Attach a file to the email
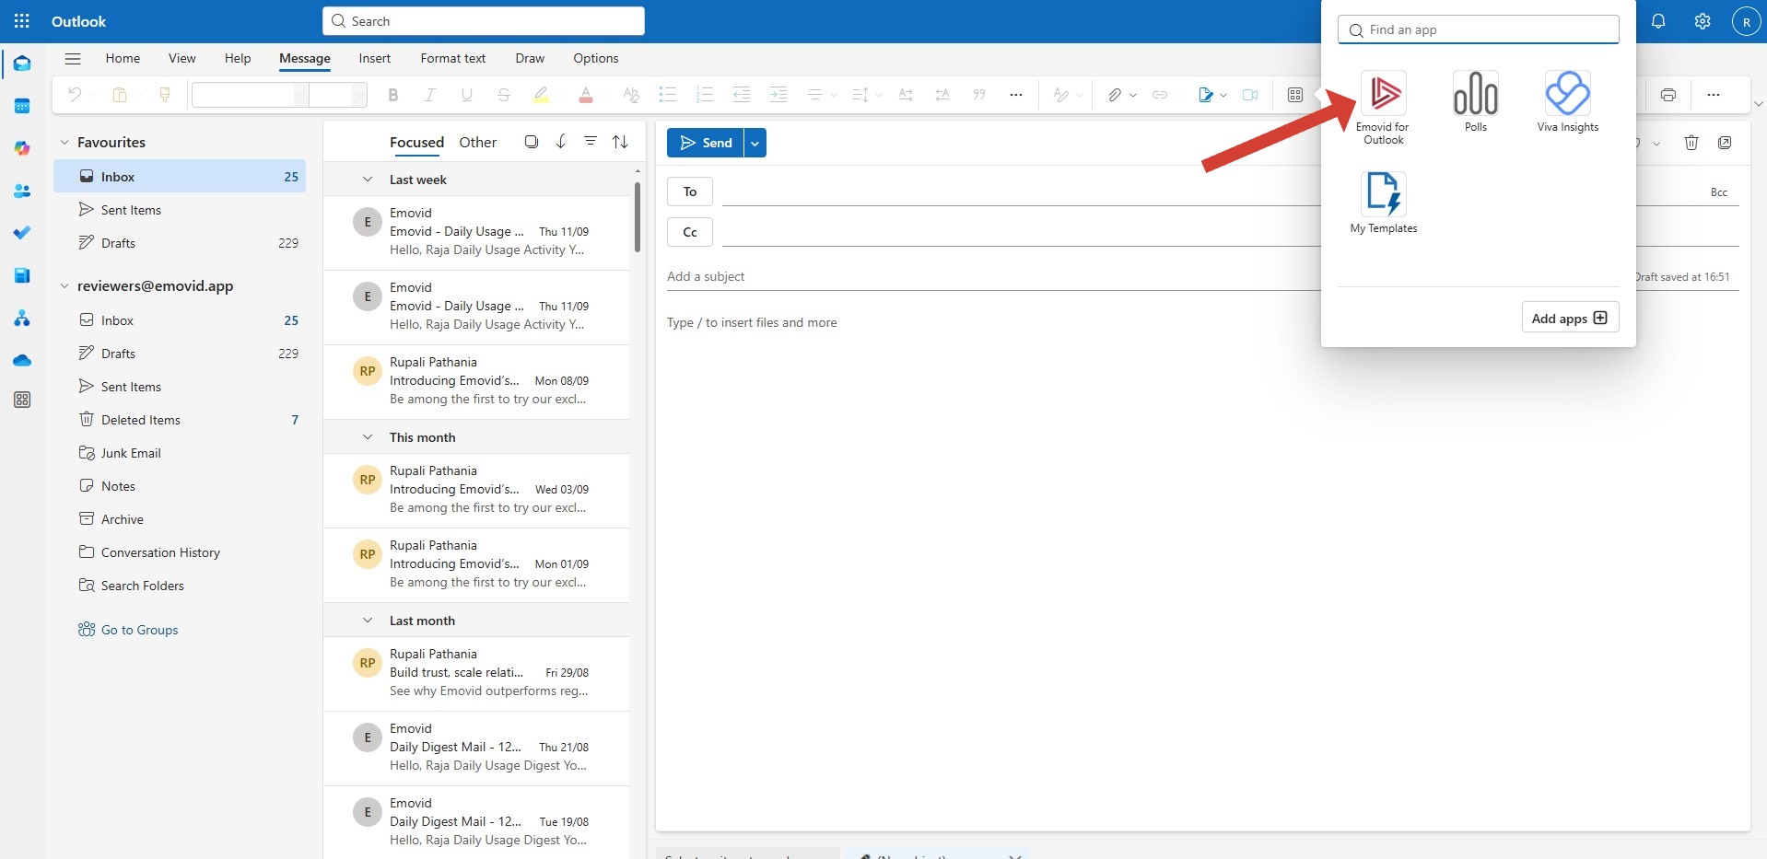Image resolution: width=1767 pixels, height=859 pixels. (x=1115, y=94)
